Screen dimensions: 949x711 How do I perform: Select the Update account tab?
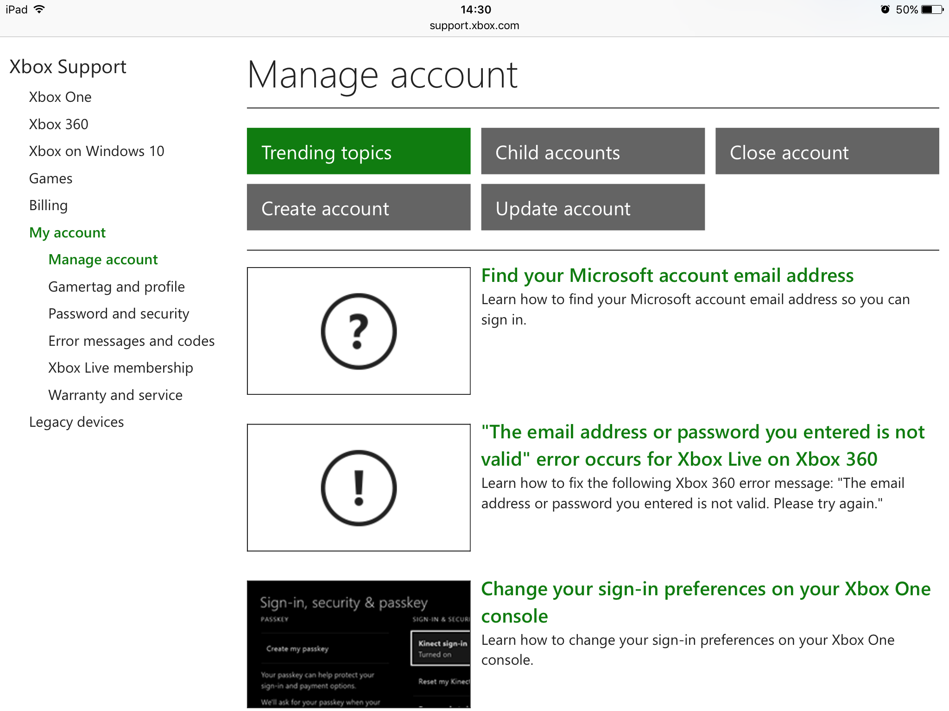tap(593, 207)
